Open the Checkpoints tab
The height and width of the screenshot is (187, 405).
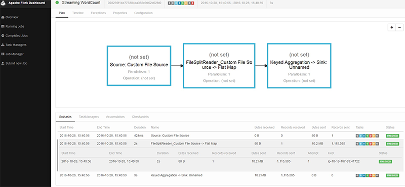tap(140, 117)
